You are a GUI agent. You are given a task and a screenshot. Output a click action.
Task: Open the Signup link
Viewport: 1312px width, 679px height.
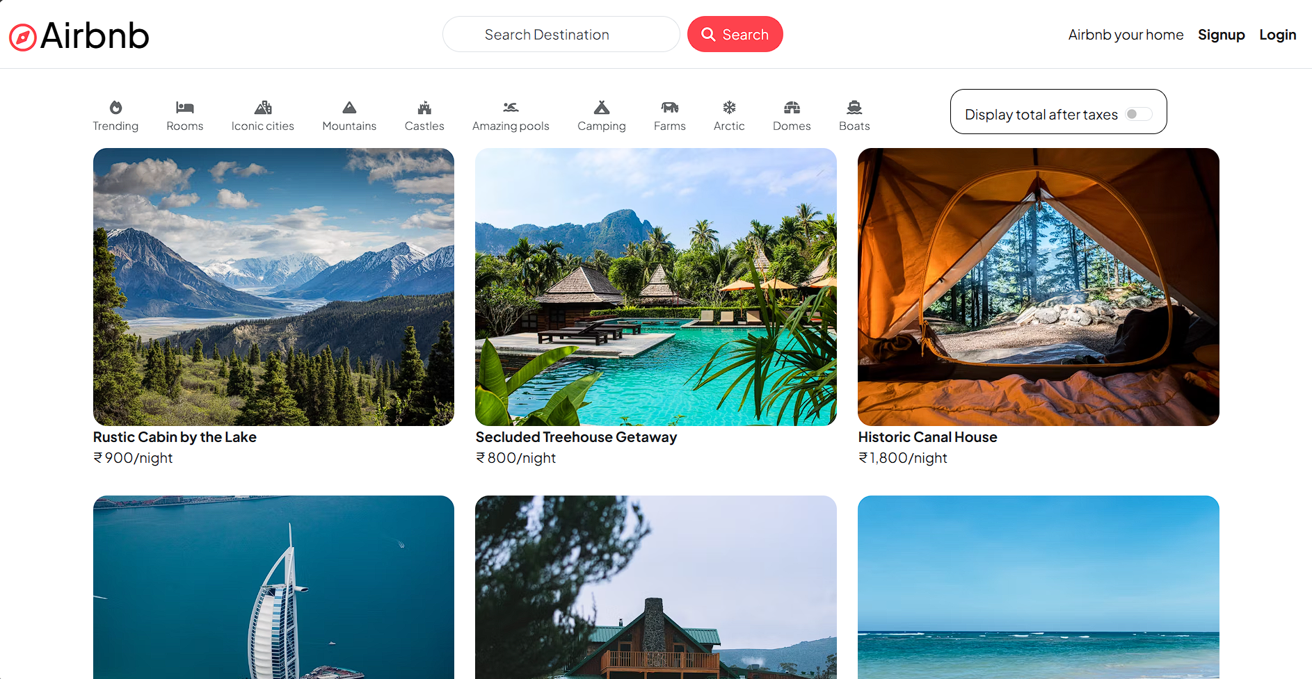point(1221,35)
